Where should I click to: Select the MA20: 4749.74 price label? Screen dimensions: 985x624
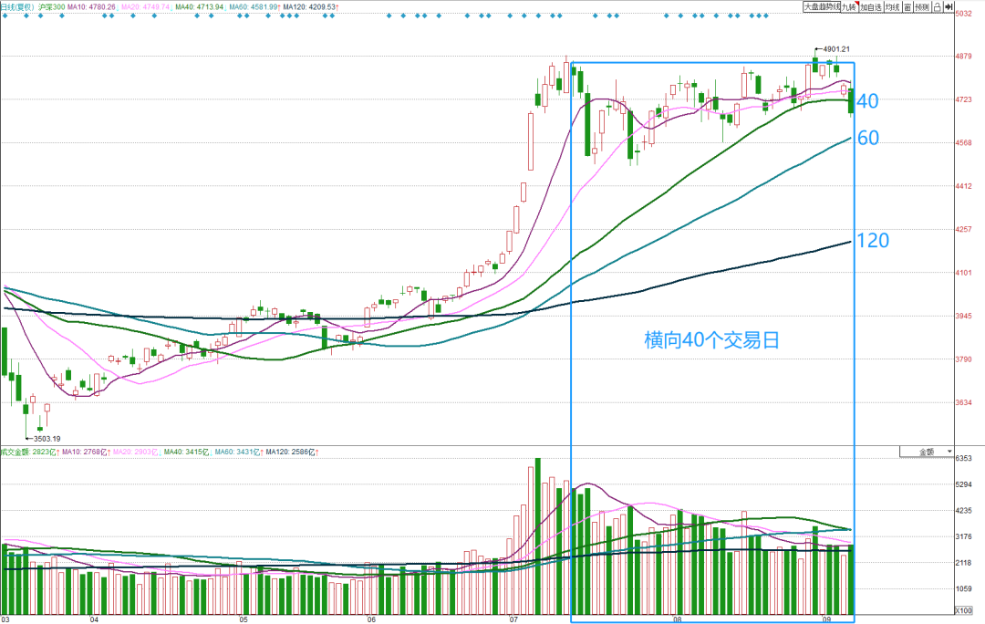pos(146,7)
